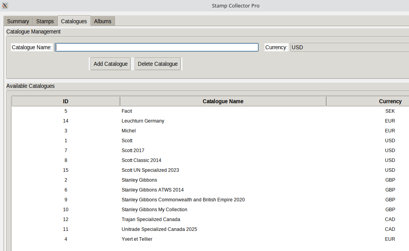Screen dimensions: 409x251
Task: Sort by Catalogue Name column header
Action: click(223, 101)
